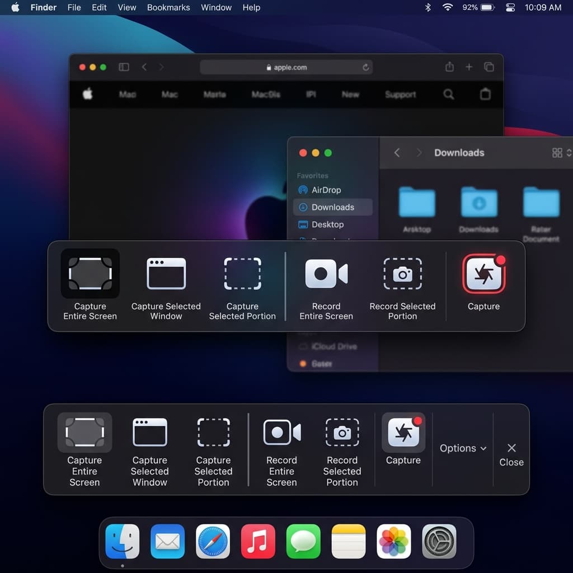
Task: Click the Bluetooth icon in the menu bar
Action: 427,7
